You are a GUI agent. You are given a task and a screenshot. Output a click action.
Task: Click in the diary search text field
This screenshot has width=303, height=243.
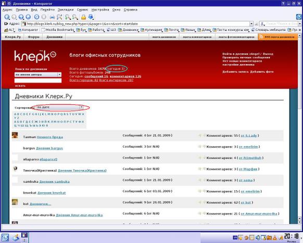(38, 80)
